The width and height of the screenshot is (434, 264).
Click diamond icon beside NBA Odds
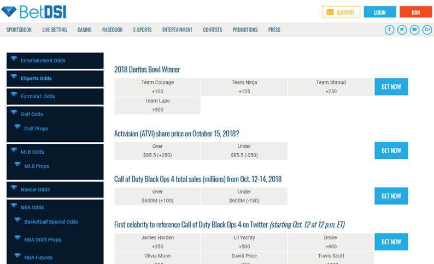[x=14, y=206]
